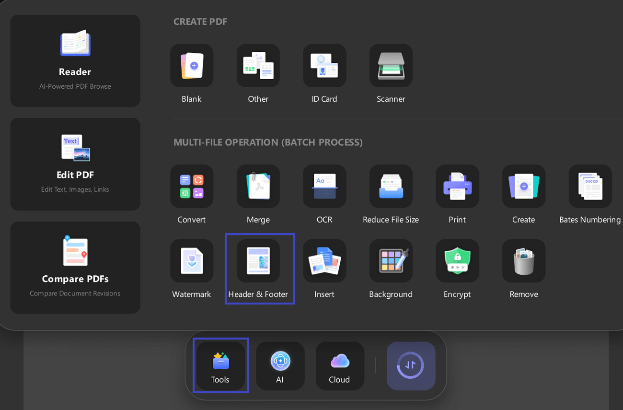Select the Insert pages icon
Image resolution: width=623 pixels, height=410 pixels.
coord(324,261)
